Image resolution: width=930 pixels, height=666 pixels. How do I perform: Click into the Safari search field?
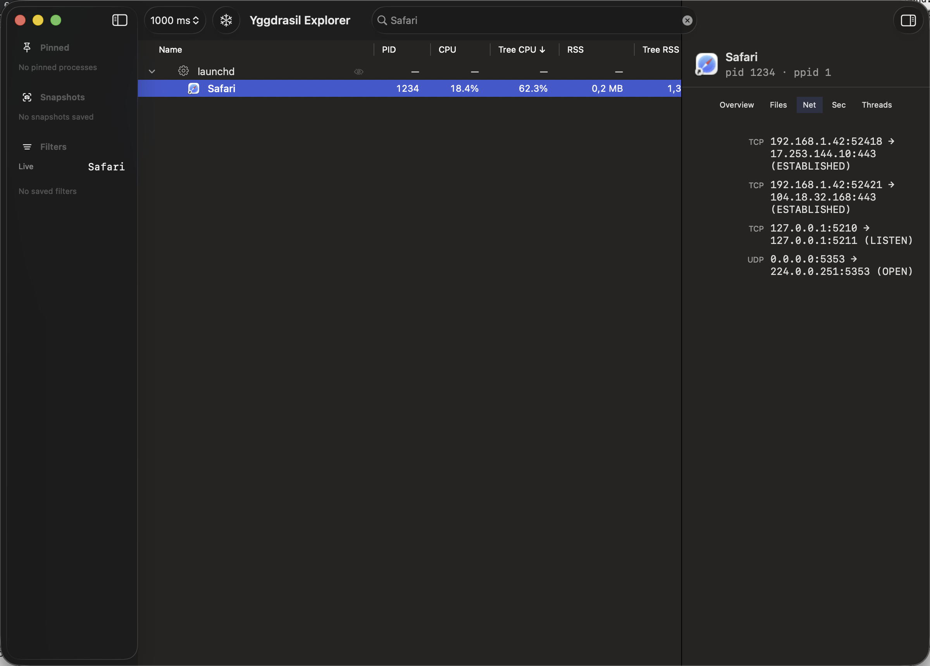pyautogui.click(x=534, y=20)
